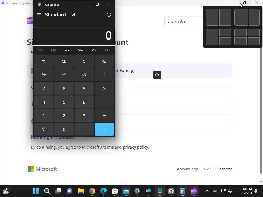Screen dimensions: 263x197
Task: Open the weather widget showing 37°
Action: [x=6, y=191]
